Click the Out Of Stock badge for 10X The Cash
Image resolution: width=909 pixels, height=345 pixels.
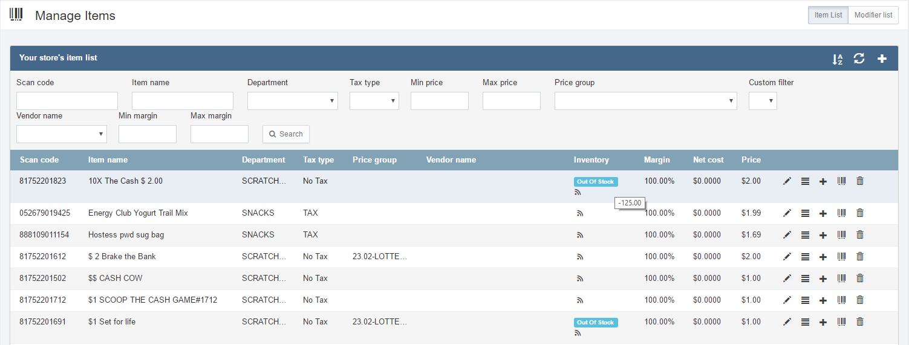[595, 182]
